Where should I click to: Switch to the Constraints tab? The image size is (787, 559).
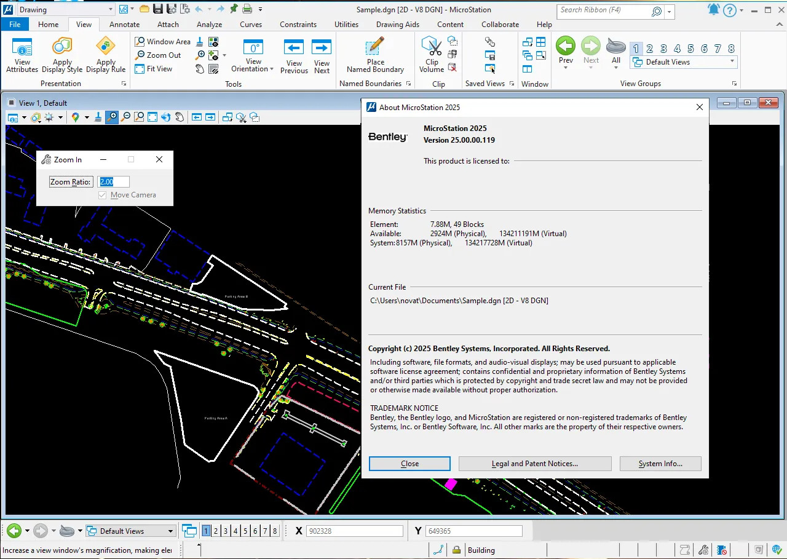tap(298, 25)
